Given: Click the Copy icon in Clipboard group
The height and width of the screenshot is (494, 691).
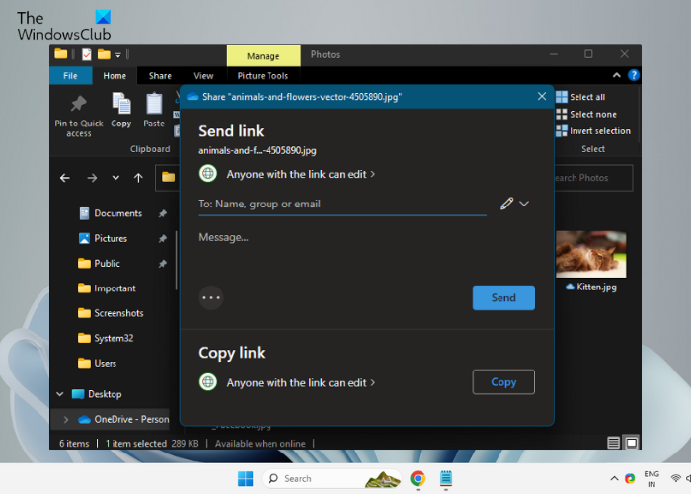Looking at the screenshot, I should 121,103.
